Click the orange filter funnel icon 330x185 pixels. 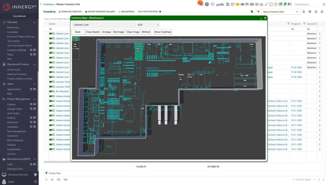click(258, 12)
